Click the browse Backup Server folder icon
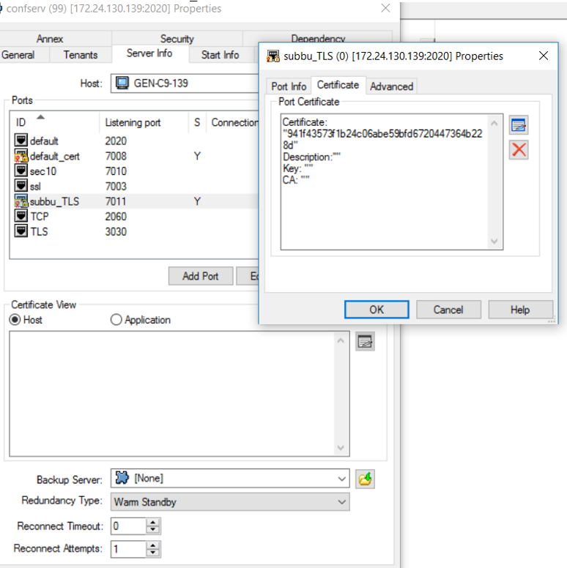This screenshot has width=567, height=568. click(x=365, y=479)
